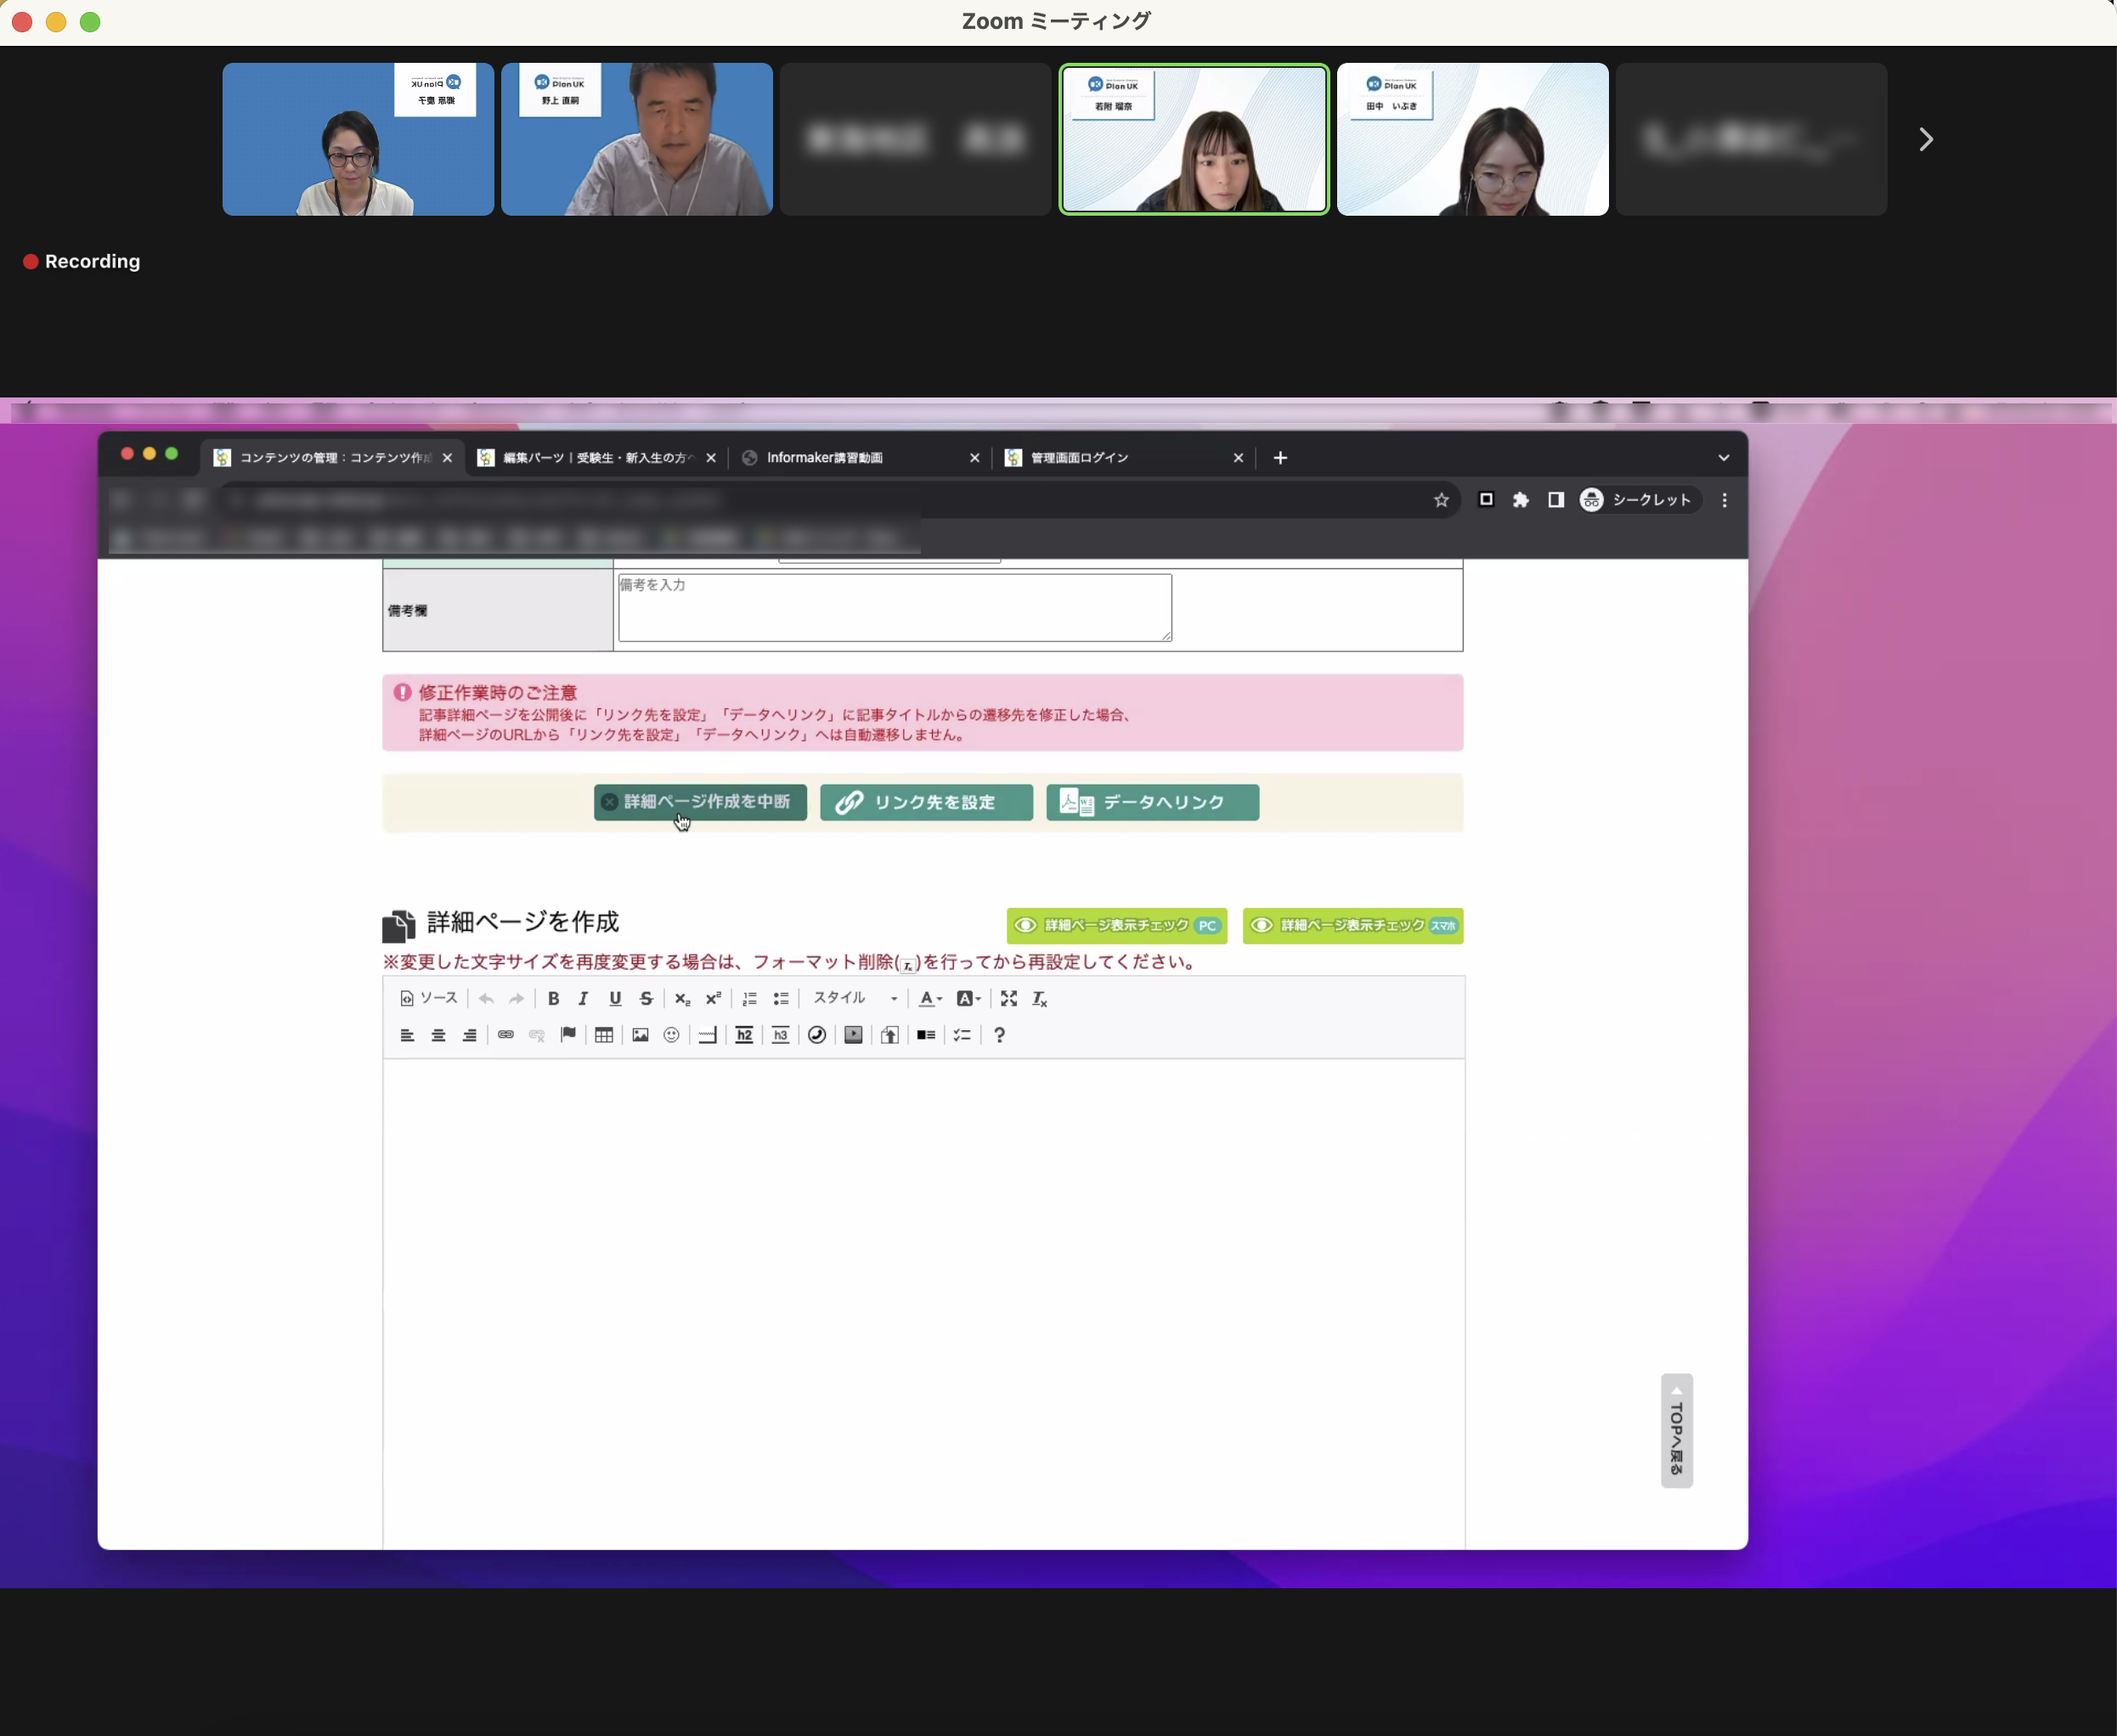Click the 備考を入力 remarks field
The height and width of the screenshot is (1736, 2117).
coord(894,607)
